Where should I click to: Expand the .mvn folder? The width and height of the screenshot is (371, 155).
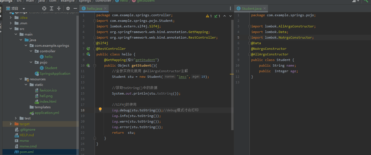(11, 23)
